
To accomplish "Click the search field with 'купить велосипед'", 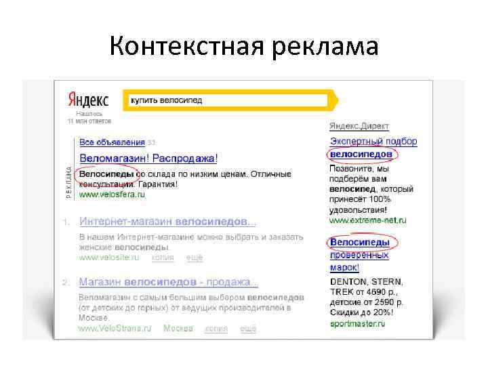I will 228,100.
